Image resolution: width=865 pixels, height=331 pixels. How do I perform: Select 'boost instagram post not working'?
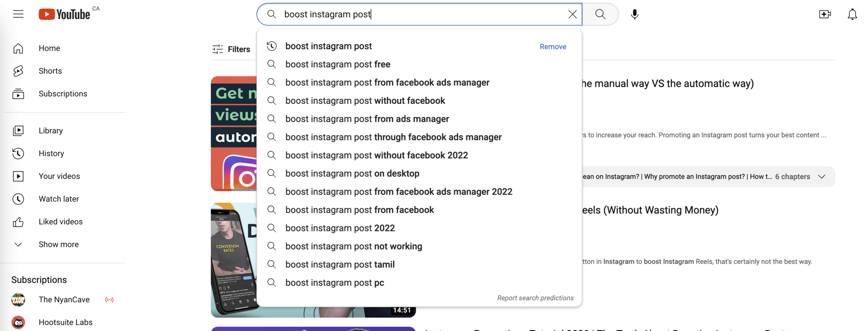[419, 246]
